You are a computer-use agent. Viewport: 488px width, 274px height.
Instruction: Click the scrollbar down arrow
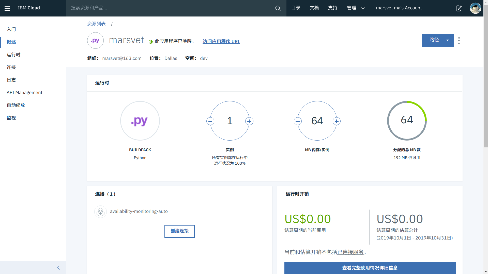click(486, 272)
